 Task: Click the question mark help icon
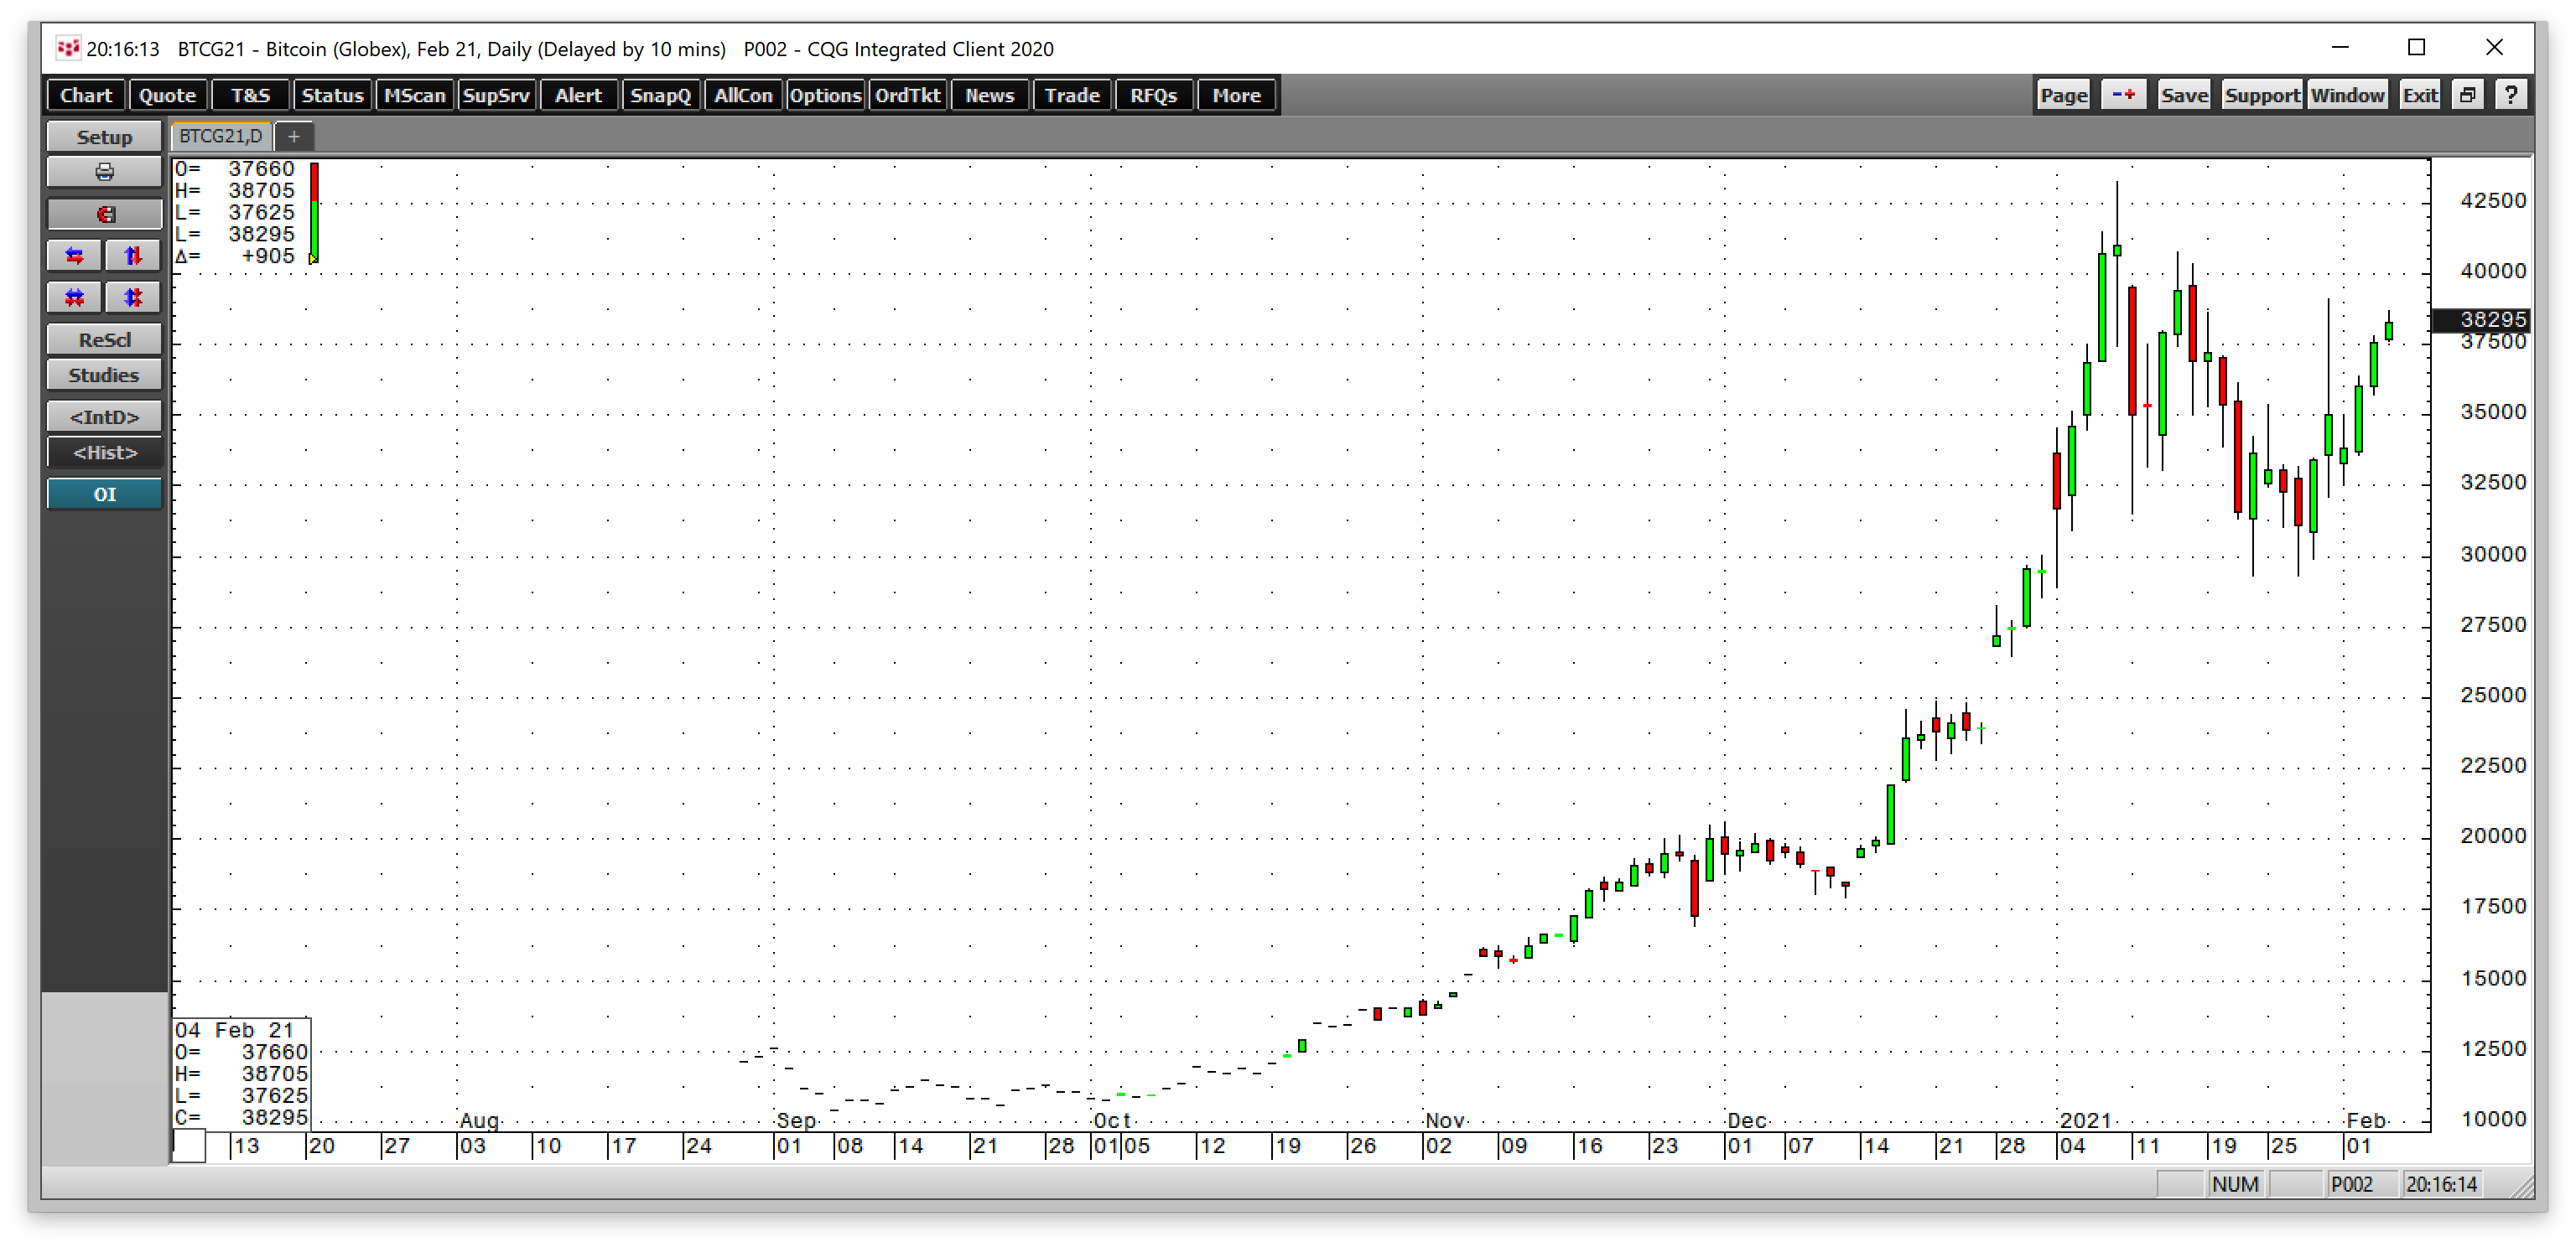2511,95
